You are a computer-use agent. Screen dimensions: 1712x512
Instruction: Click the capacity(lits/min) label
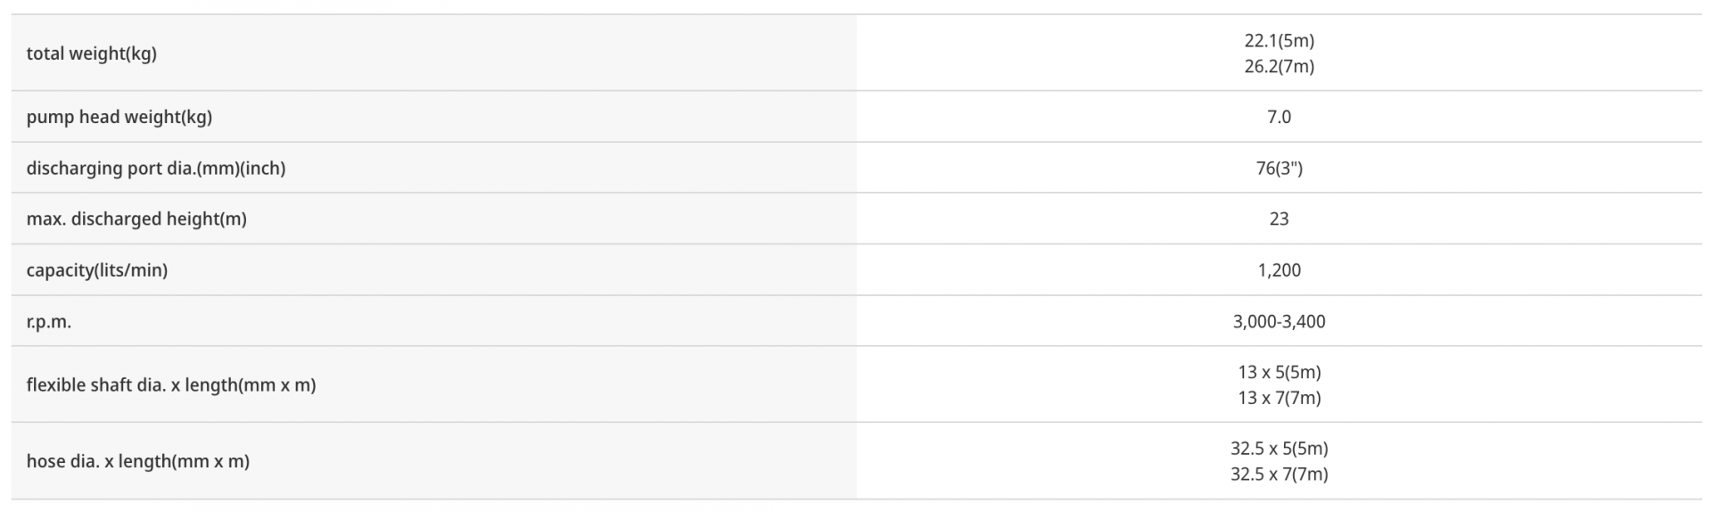click(x=96, y=269)
